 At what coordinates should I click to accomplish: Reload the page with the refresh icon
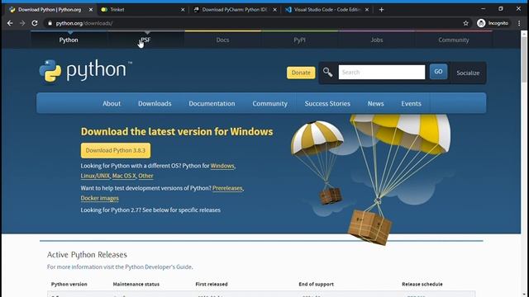click(35, 23)
